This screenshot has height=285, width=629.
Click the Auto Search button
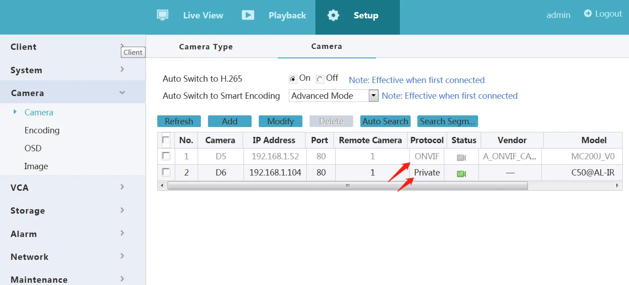(385, 121)
